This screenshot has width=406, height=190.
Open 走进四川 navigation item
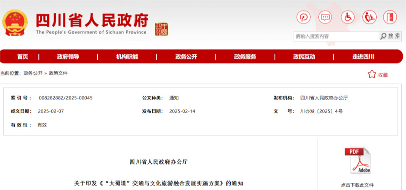[363, 57]
